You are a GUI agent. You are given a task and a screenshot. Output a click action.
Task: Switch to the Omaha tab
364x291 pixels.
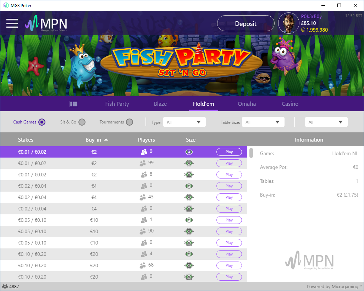click(x=247, y=104)
